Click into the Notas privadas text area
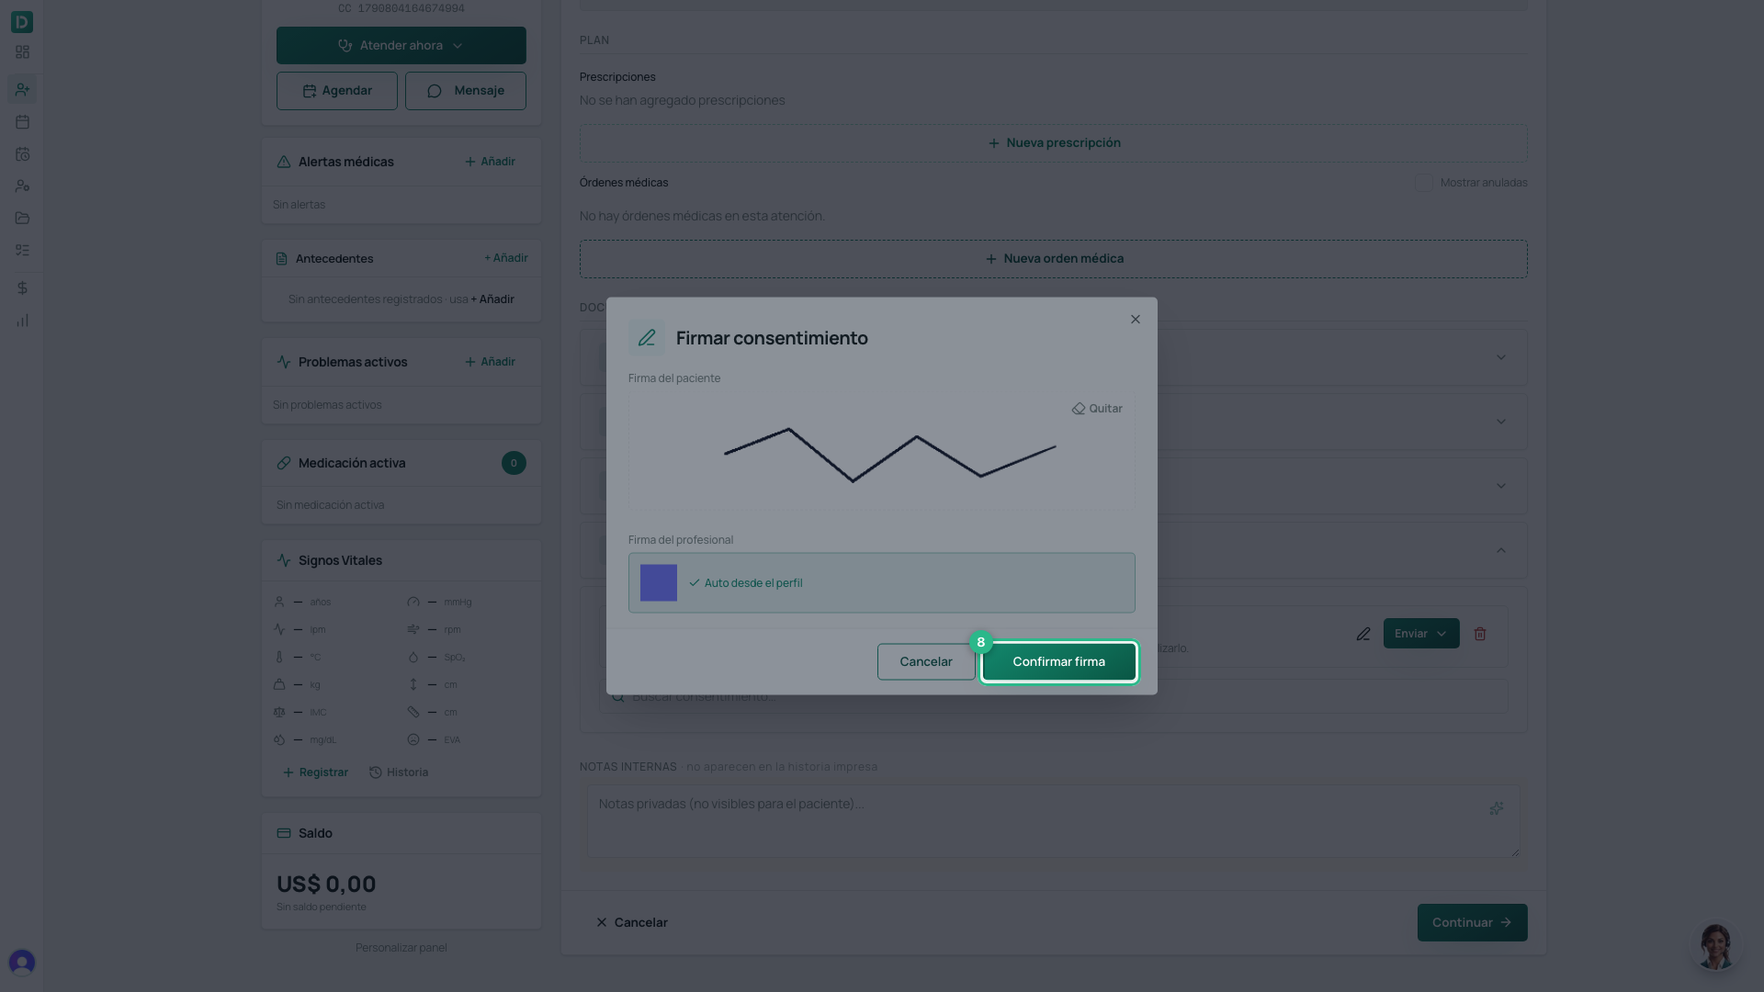Viewport: 1764px width, 992px height. pyautogui.click(x=1054, y=821)
